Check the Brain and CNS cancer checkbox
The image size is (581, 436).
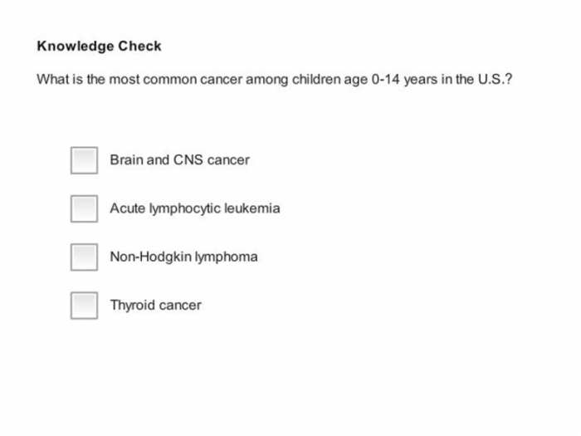click(84, 160)
